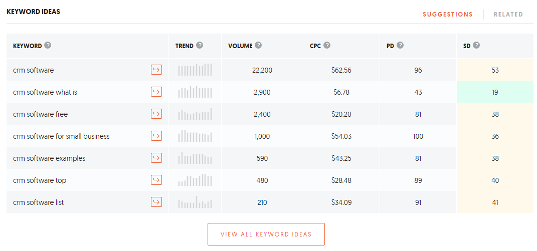The height and width of the screenshot is (251, 537).
Task: Click green SD score 19 cell
Action: tap(495, 92)
